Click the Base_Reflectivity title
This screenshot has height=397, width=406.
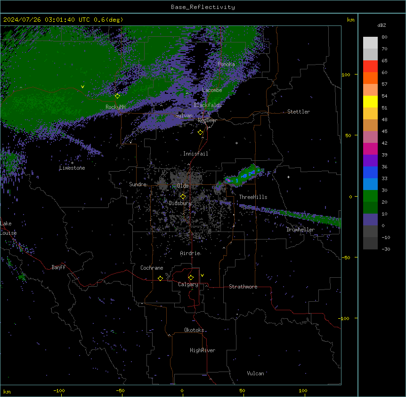(203, 7)
